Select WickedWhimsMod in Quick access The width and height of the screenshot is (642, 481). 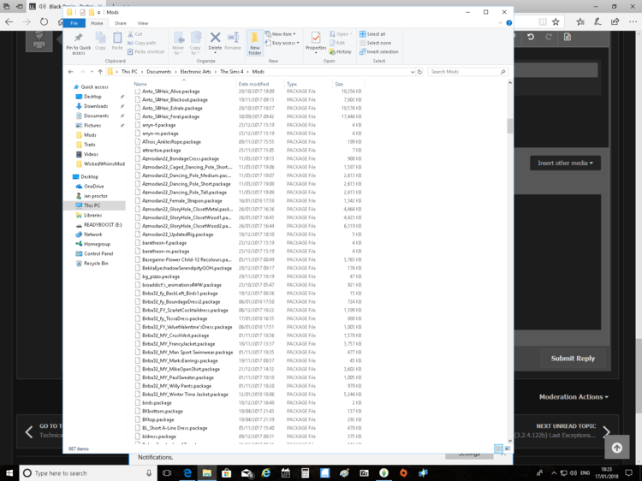(104, 163)
